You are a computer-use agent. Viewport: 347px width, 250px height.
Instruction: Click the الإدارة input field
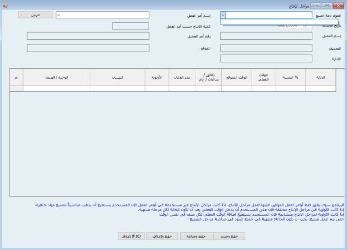pyautogui.click(x=266, y=59)
